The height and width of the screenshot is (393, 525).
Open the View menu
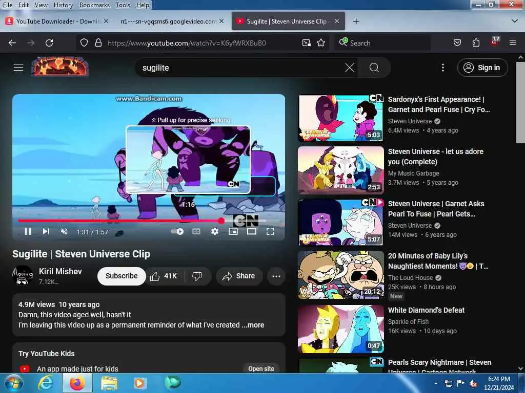(x=41, y=5)
